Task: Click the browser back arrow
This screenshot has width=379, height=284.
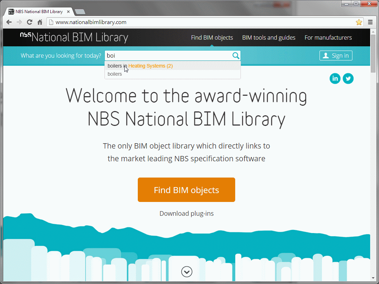Action: (9, 22)
